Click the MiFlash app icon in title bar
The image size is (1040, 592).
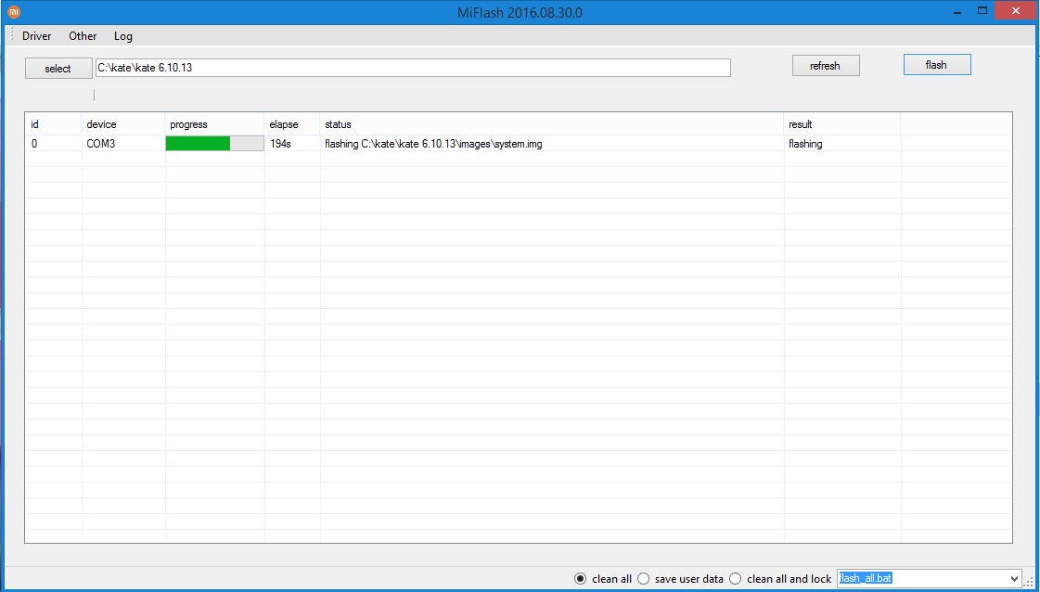pos(14,12)
